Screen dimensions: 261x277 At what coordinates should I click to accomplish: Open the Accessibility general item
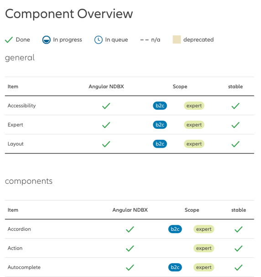click(22, 106)
